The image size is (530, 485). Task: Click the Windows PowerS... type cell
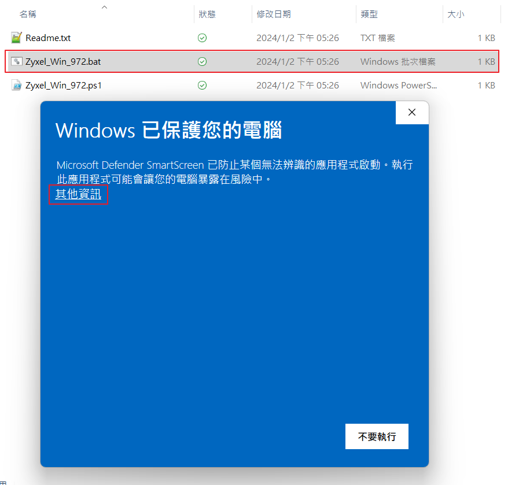(x=399, y=85)
